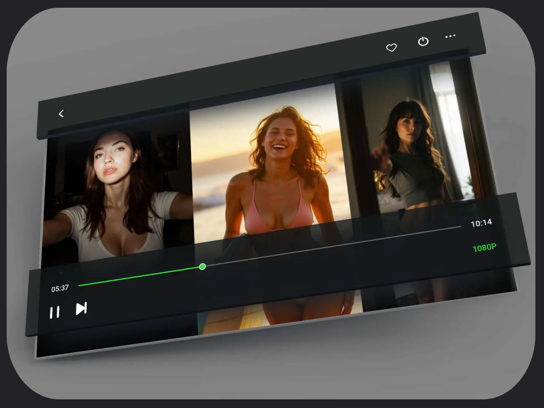Image resolution: width=544 pixels, height=408 pixels.
Task: Like the video with heart icon
Action: pos(391,48)
